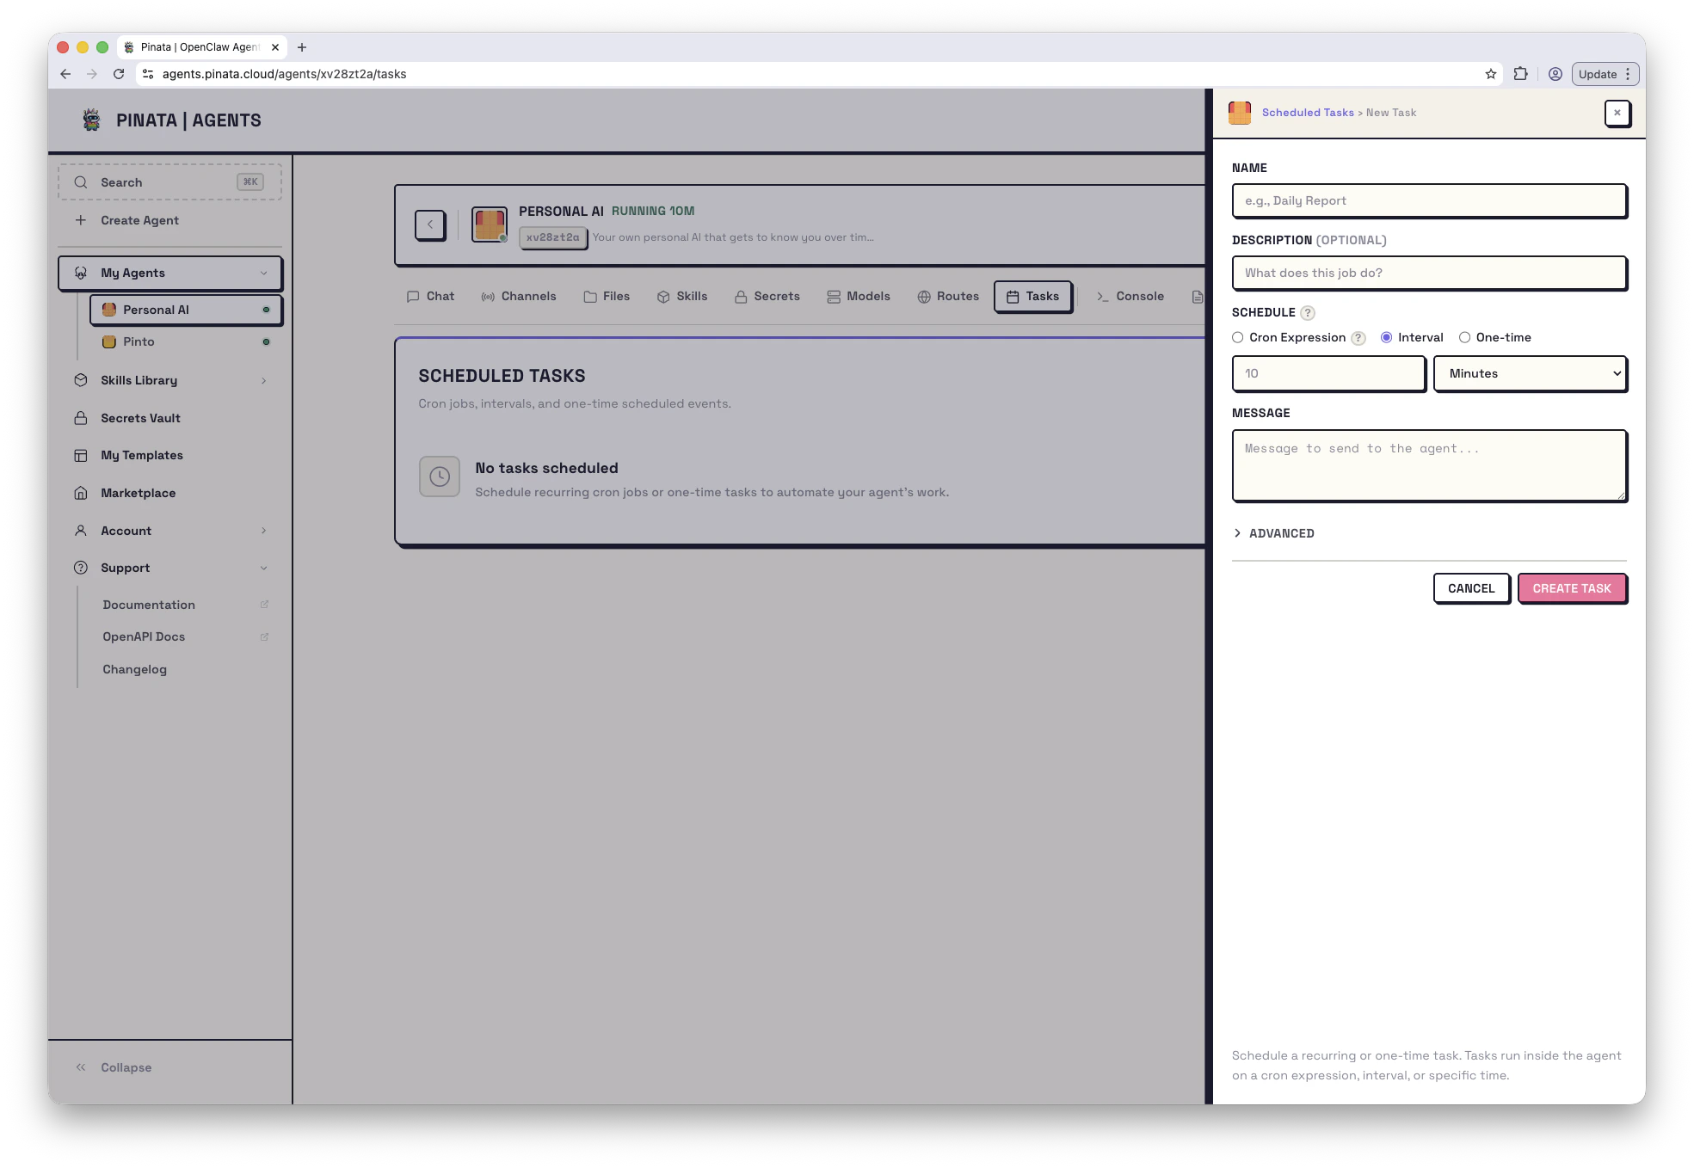Switch to the Channels tab
This screenshot has width=1694, height=1168.
click(x=519, y=296)
